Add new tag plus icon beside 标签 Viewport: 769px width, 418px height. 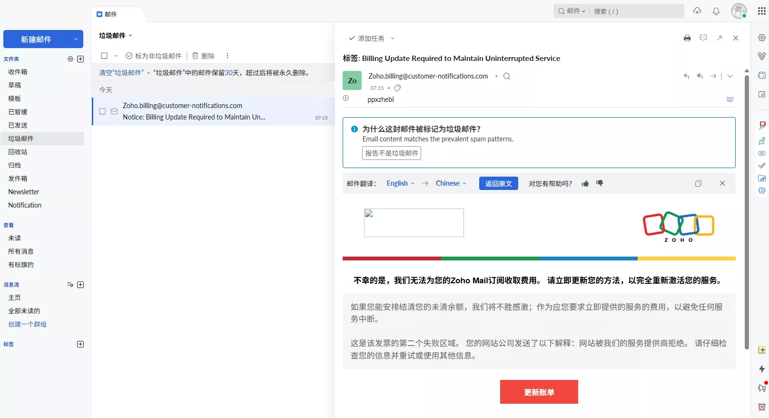point(80,344)
